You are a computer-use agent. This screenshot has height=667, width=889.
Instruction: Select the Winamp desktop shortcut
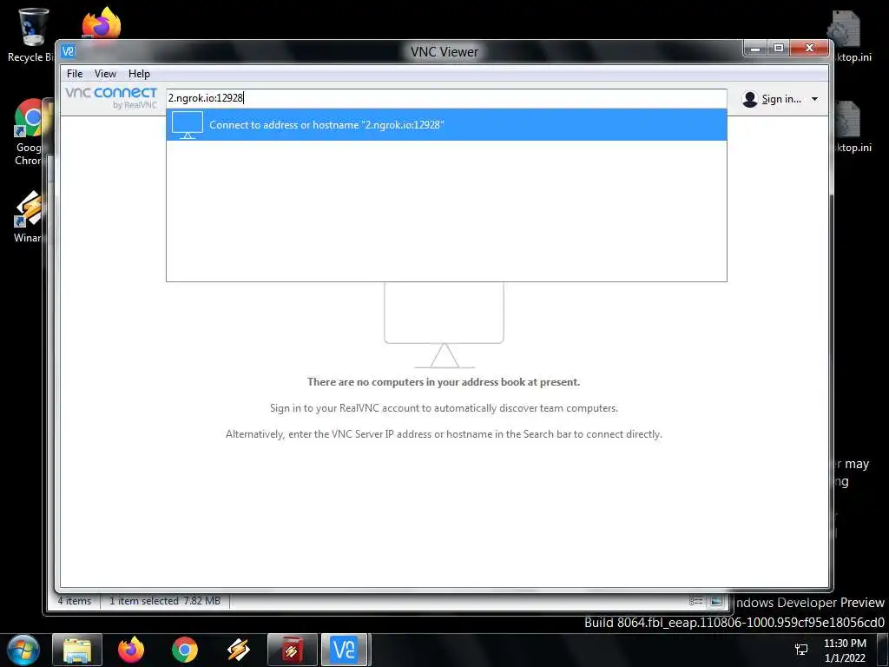(29, 216)
